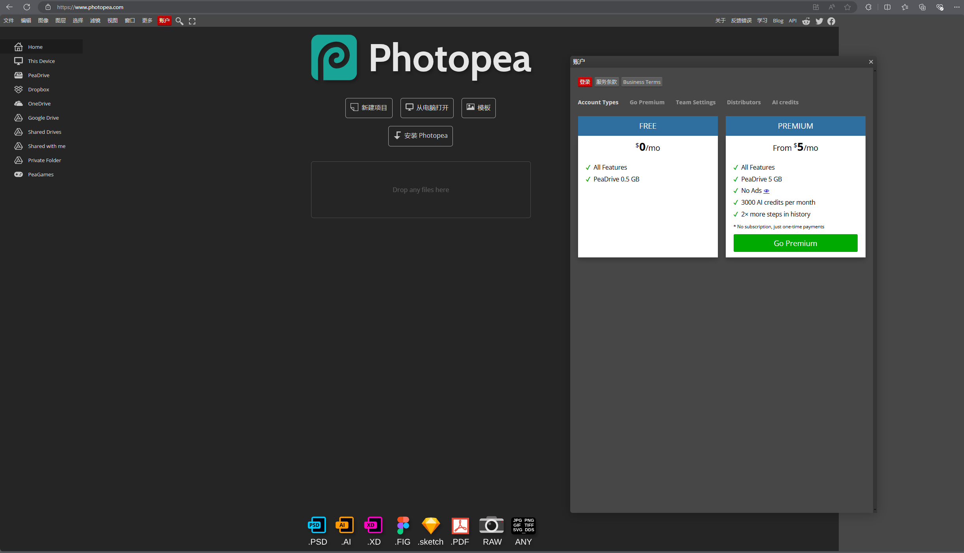The width and height of the screenshot is (964, 553).
Task: Click the search magnifier icon in menu bar
Action: tap(179, 21)
